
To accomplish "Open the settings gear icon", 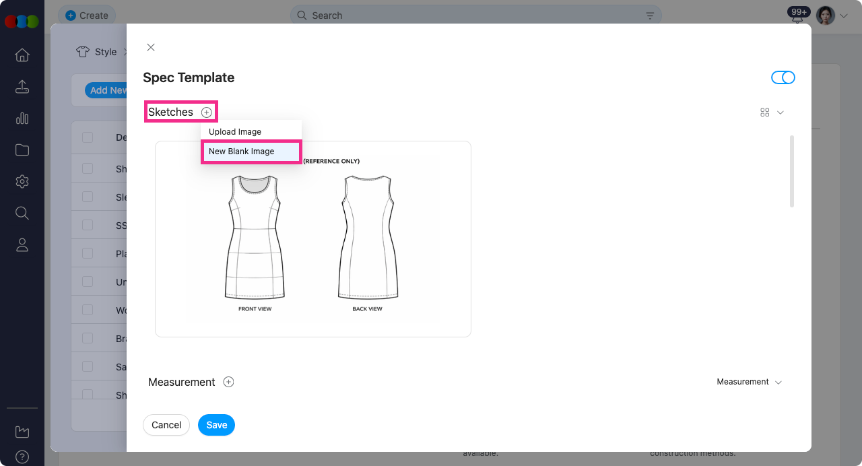I will (22, 182).
